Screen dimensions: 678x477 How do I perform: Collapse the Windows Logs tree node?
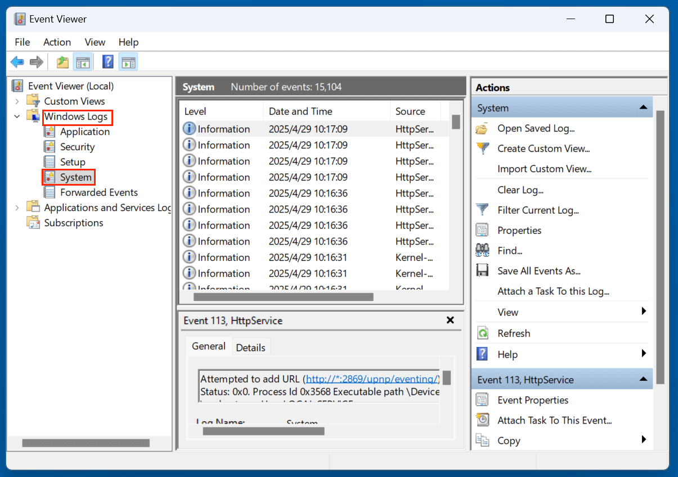[x=17, y=116]
